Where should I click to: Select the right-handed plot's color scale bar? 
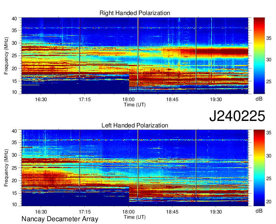click(259, 56)
